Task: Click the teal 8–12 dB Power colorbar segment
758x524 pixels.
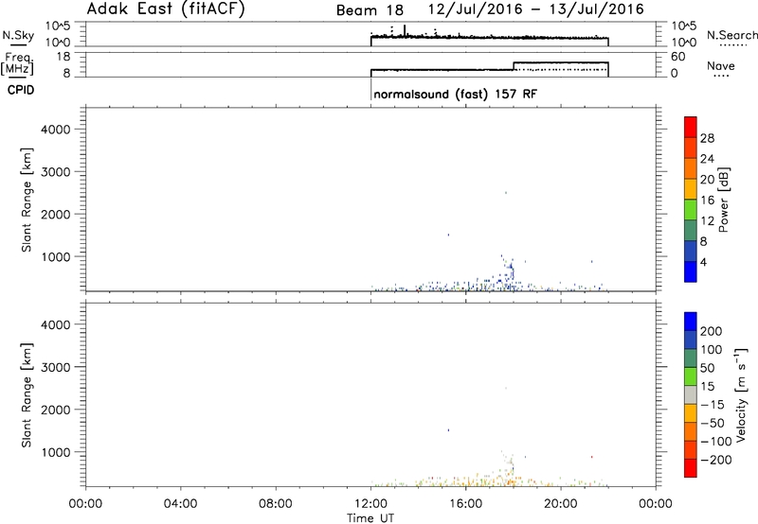Action: pos(691,230)
